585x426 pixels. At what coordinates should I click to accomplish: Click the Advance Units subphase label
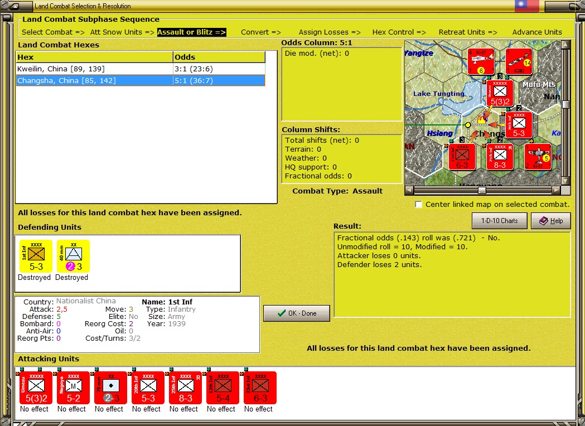(537, 32)
